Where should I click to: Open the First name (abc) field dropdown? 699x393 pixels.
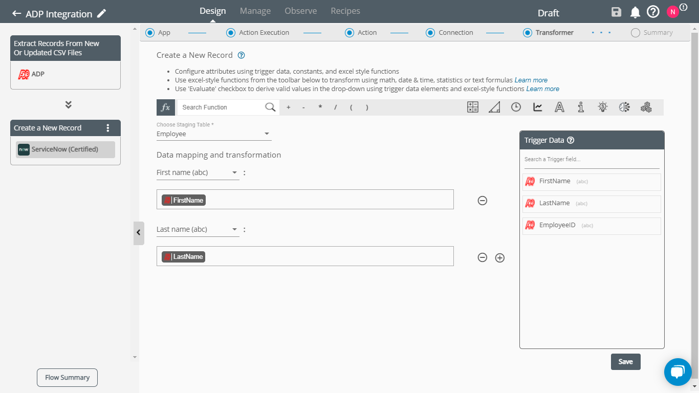(x=198, y=172)
